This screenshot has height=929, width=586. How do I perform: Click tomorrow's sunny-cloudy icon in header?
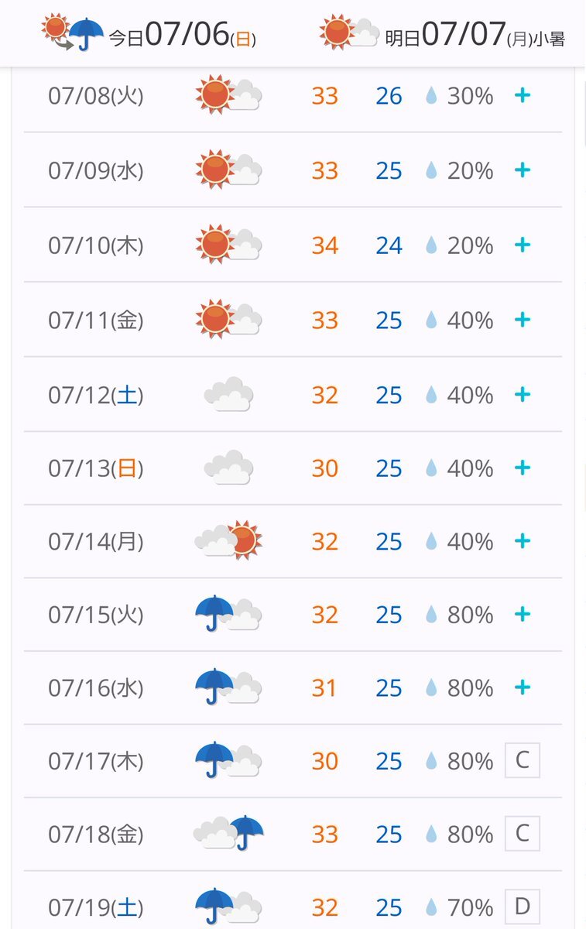point(350,33)
